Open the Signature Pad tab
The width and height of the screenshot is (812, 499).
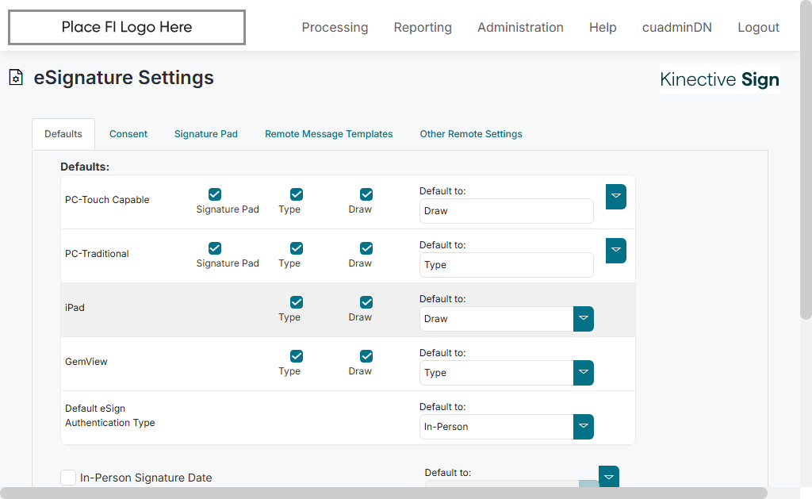(x=206, y=134)
